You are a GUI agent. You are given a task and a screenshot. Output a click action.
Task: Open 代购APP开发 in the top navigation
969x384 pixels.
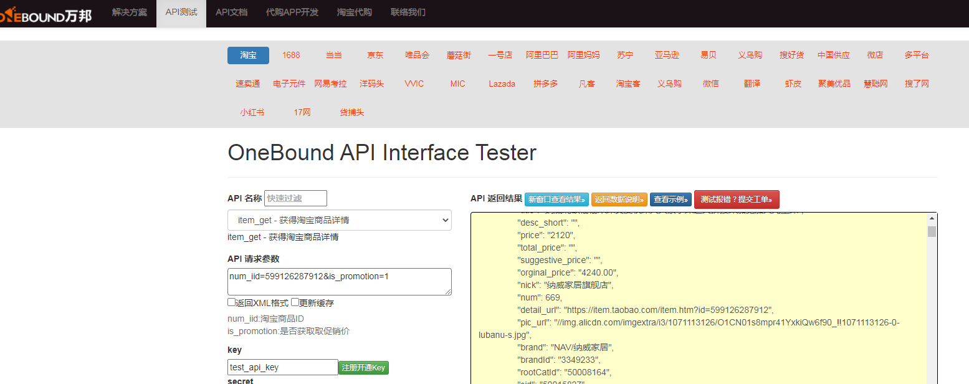coord(292,12)
